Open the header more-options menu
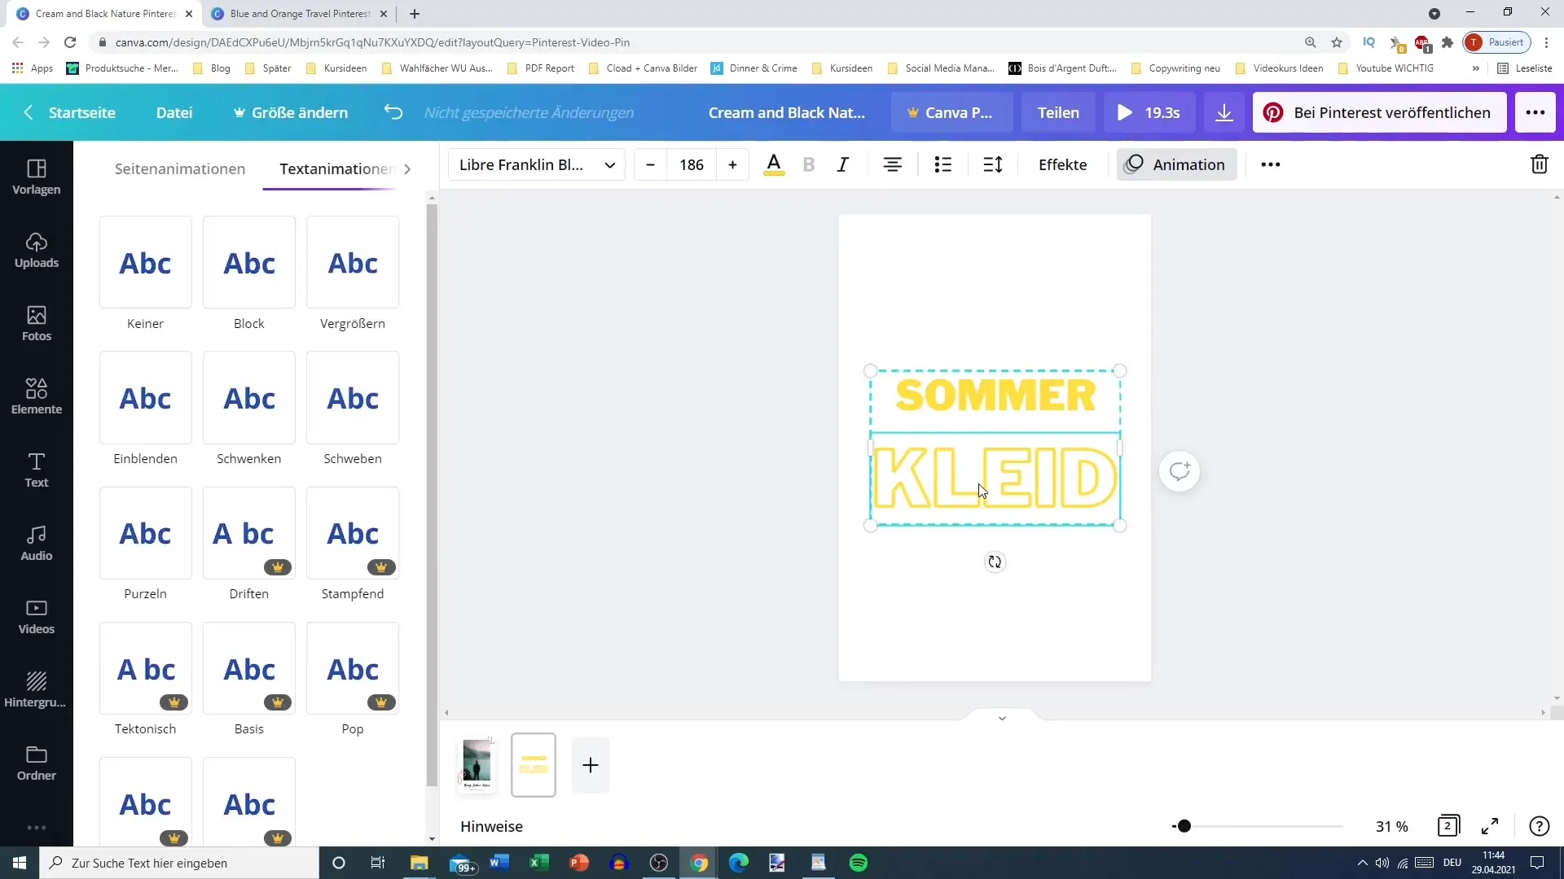The image size is (1564, 879). click(x=1535, y=112)
